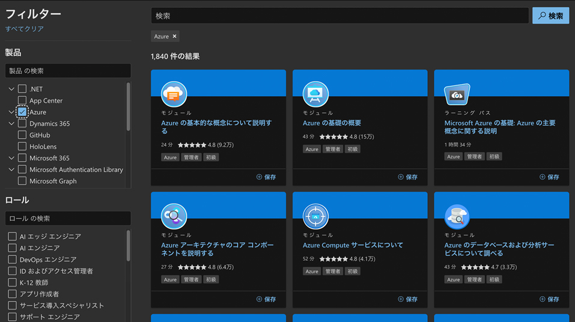Viewport: 575px width, 322px height.
Task: Click the 製品 の検索 filter field
Action: coord(68,70)
